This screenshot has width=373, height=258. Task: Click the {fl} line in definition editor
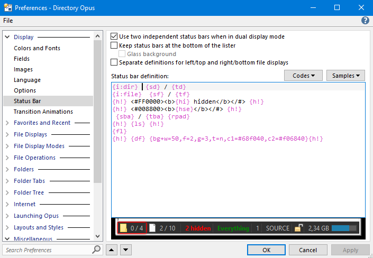click(120, 131)
